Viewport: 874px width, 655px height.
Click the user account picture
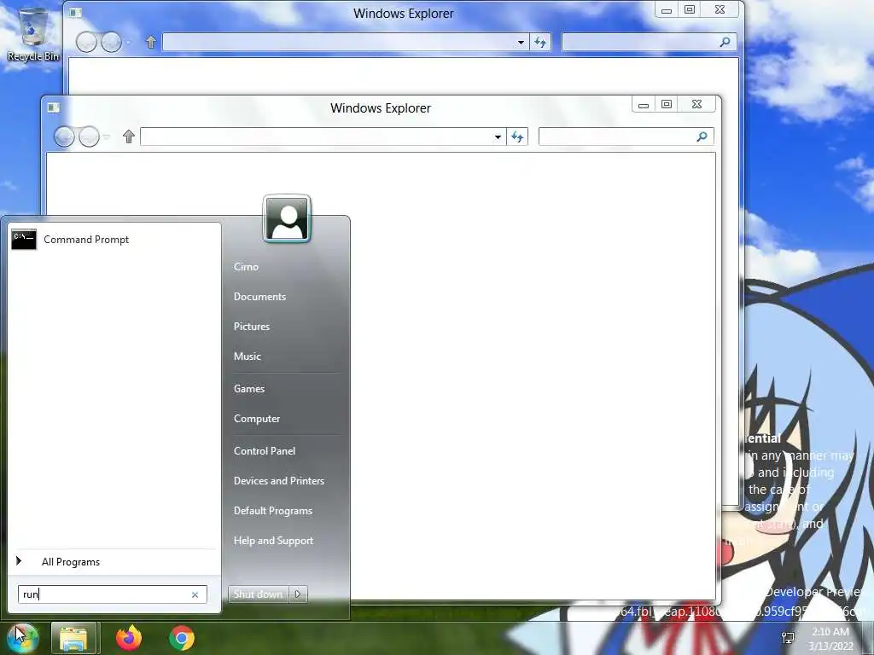[x=287, y=219]
